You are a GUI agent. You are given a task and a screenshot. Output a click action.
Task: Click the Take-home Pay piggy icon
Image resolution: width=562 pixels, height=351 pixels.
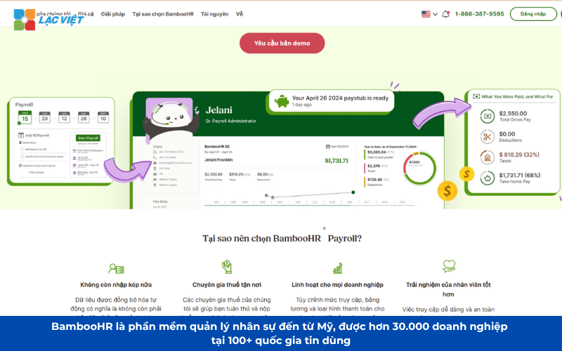(x=487, y=178)
